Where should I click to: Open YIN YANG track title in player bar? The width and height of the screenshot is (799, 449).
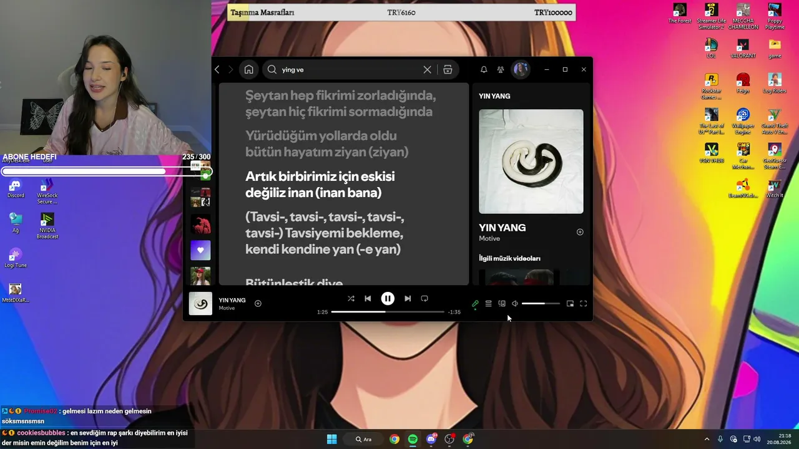tap(232, 300)
